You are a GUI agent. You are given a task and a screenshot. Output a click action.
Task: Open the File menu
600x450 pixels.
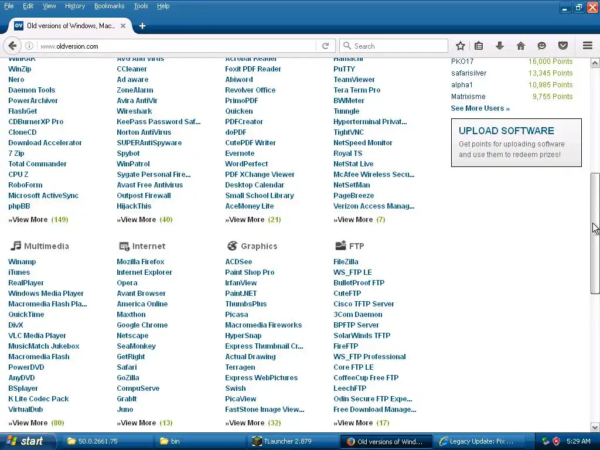[9, 6]
